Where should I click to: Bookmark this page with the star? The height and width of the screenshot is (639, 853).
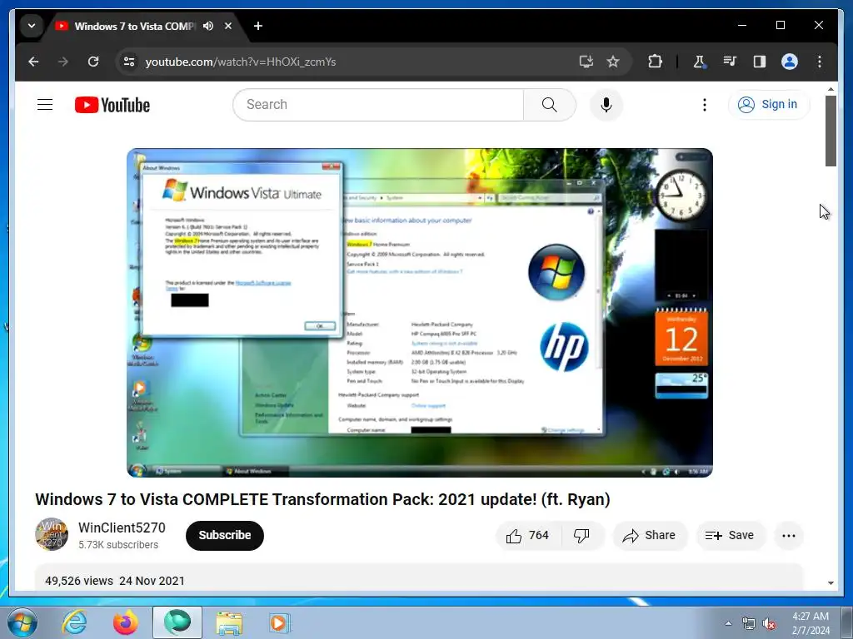click(613, 62)
